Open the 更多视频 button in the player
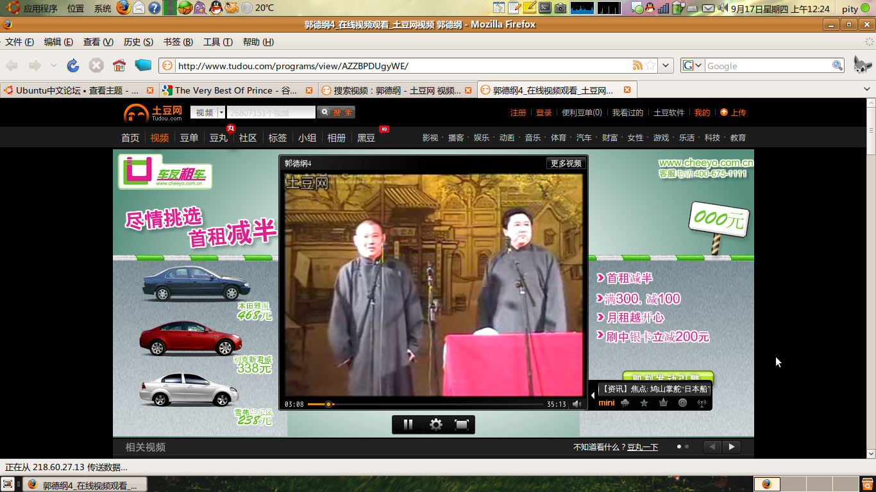Screen dimensions: 876x492 566,163
